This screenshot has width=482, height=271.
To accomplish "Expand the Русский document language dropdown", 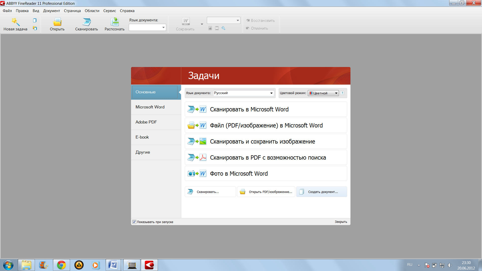I will click(271, 93).
